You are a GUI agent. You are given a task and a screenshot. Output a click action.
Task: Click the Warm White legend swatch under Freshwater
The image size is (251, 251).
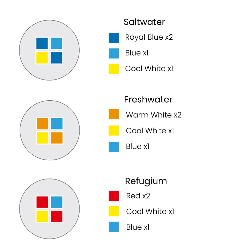[x=114, y=114]
